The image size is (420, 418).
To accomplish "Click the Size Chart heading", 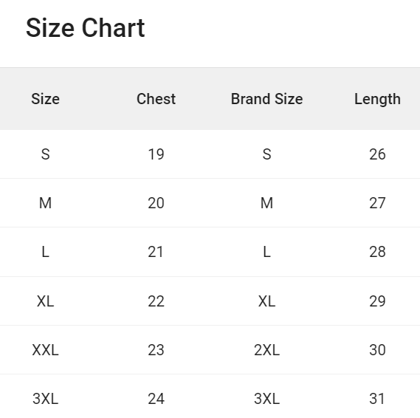I will (85, 28).
